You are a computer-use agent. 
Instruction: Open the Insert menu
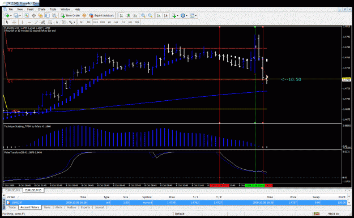click(x=30, y=9)
